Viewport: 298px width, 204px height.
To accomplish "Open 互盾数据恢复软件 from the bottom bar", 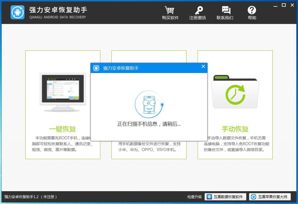I will point(226,197).
